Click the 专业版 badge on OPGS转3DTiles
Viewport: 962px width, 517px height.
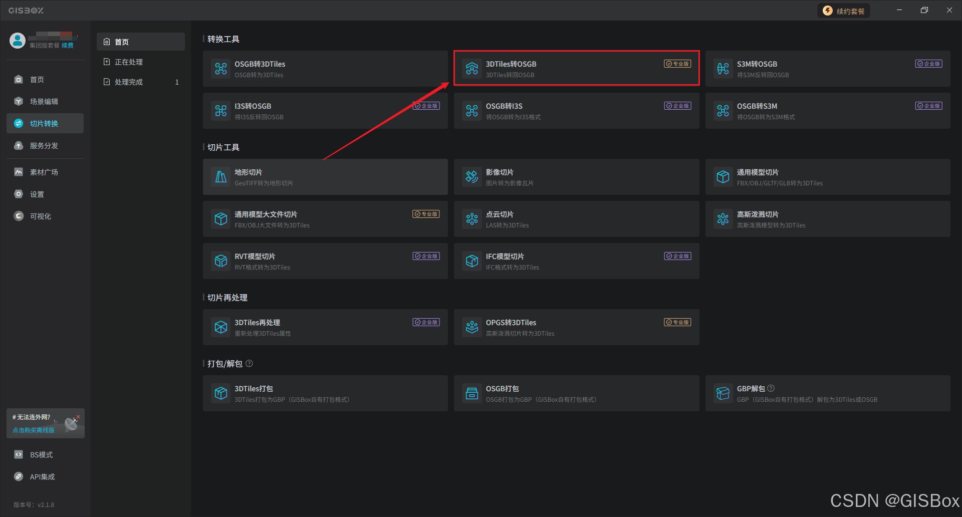click(x=677, y=322)
